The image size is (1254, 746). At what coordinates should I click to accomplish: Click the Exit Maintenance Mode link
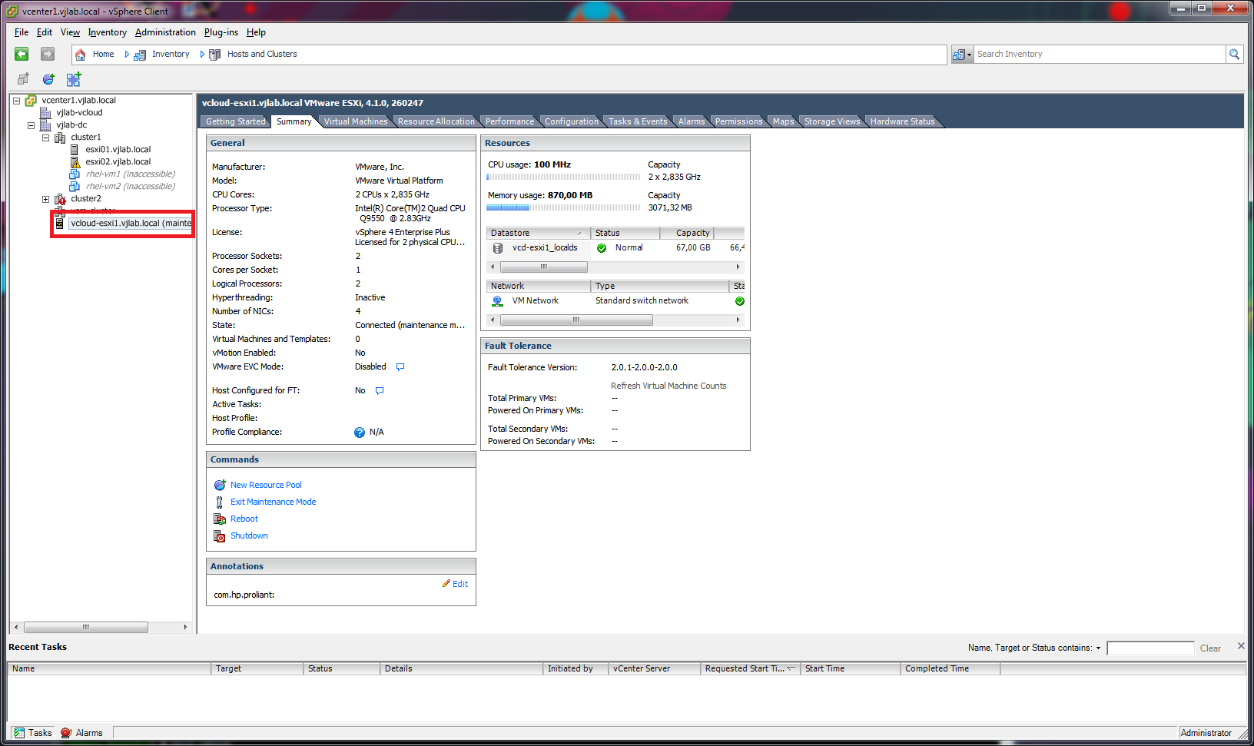[x=273, y=502]
